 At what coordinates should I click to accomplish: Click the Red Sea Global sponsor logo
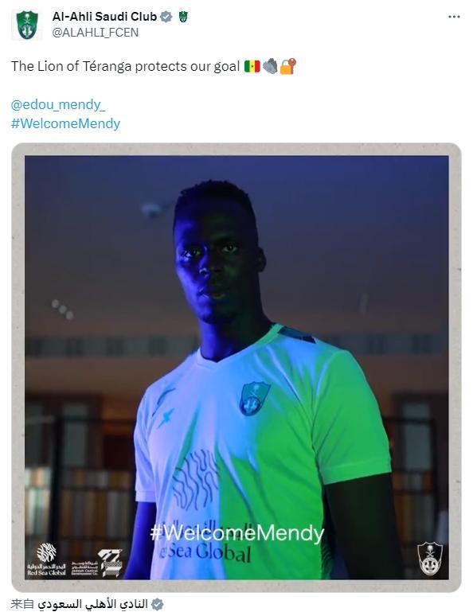pyautogui.click(x=46, y=559)
